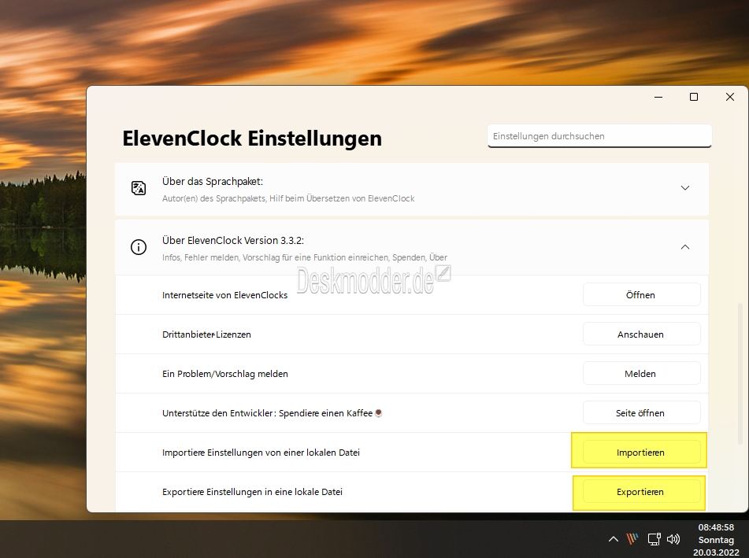Click the Seite öffnen button
This screenshot has height=558, width=749.
(x=642, y=413)
